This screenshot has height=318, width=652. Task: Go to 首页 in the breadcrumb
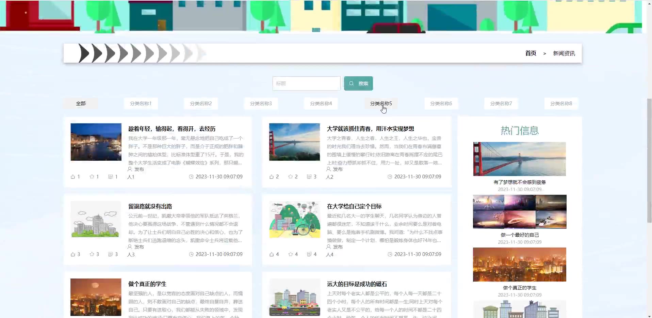[x=531, y=53]
